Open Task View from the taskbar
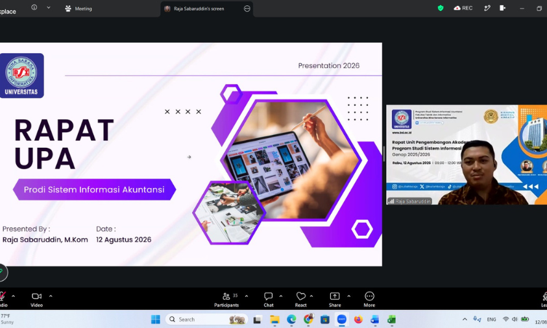This screenshot has width=547, height=328. pyautogui.click(x=258, y=320)
